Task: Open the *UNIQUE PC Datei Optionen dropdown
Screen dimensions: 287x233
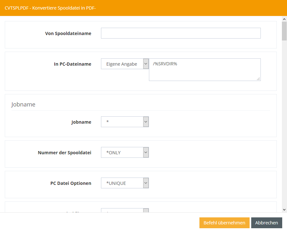Action: click(x=122, y=183)
